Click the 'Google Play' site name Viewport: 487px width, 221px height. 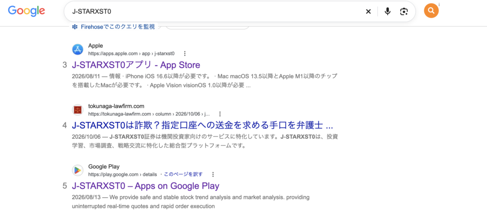(x=104, y=166)
